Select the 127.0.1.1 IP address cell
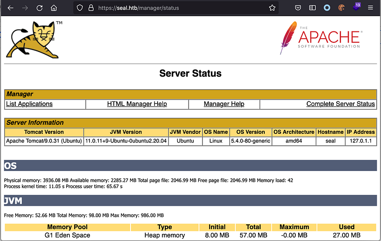 coord(361,141)
